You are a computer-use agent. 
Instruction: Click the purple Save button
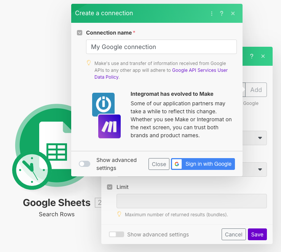(257, 234)
